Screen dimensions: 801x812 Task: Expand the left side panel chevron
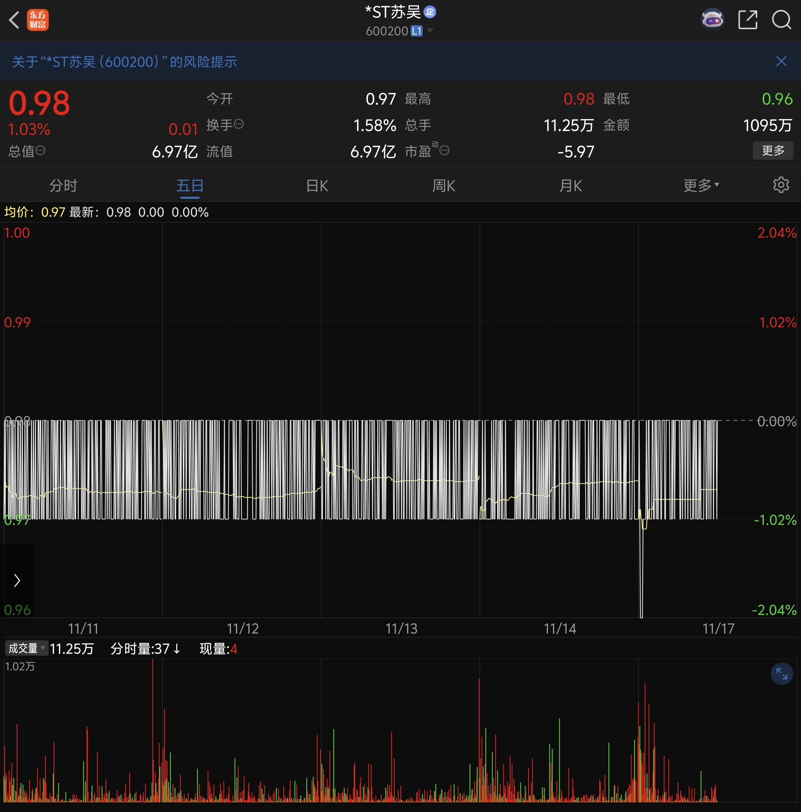17,580
